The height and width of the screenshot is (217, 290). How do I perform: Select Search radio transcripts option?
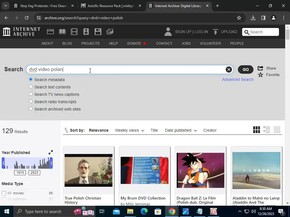coord(31,101)
